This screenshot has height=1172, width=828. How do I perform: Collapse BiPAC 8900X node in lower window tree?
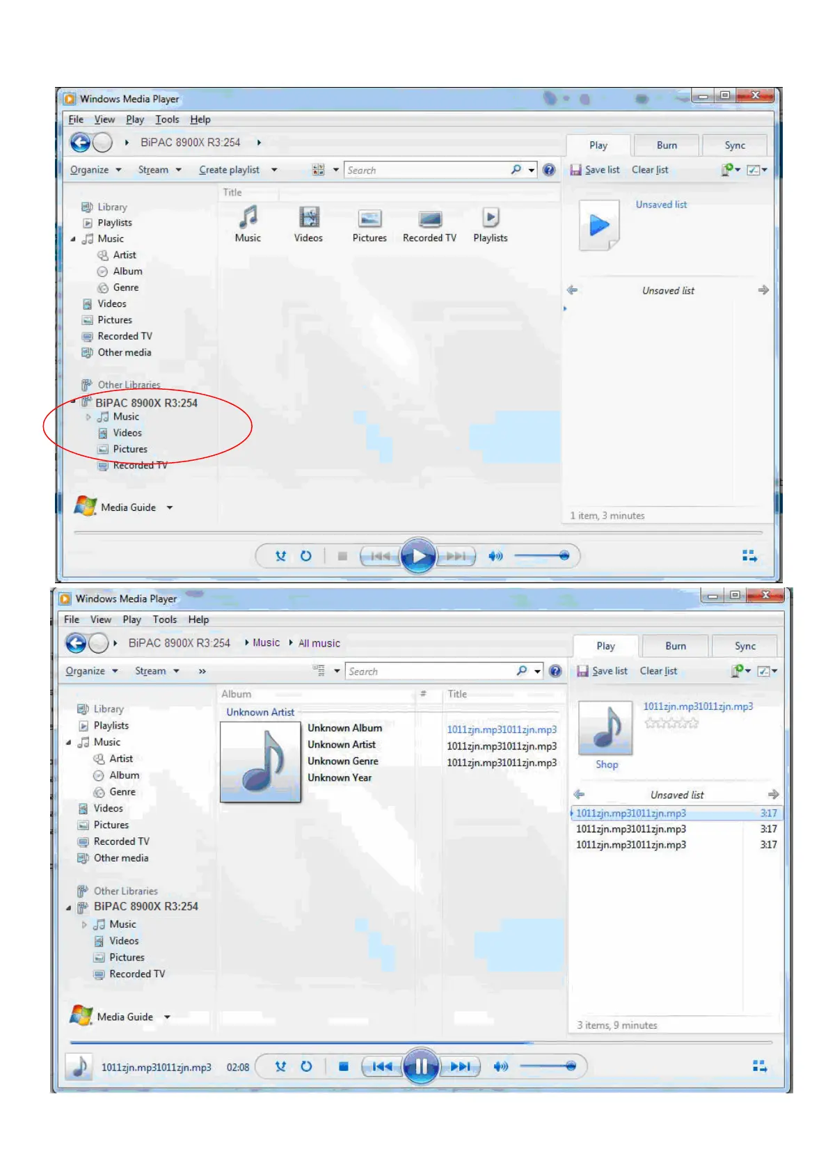tap(68, 908)
